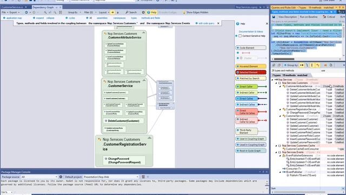This screenshot has height=195, width=346.
Task: Click the back navigation circle icon
Action: click(x=26, y=12)
